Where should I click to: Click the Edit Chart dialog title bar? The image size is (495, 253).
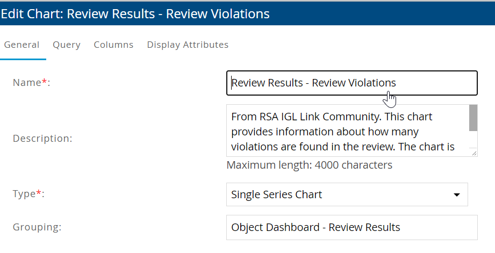tap(247, 14)
